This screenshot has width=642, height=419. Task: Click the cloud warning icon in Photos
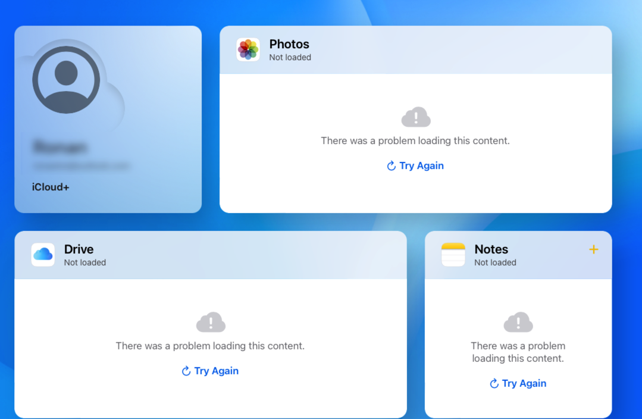click(416, 118)
